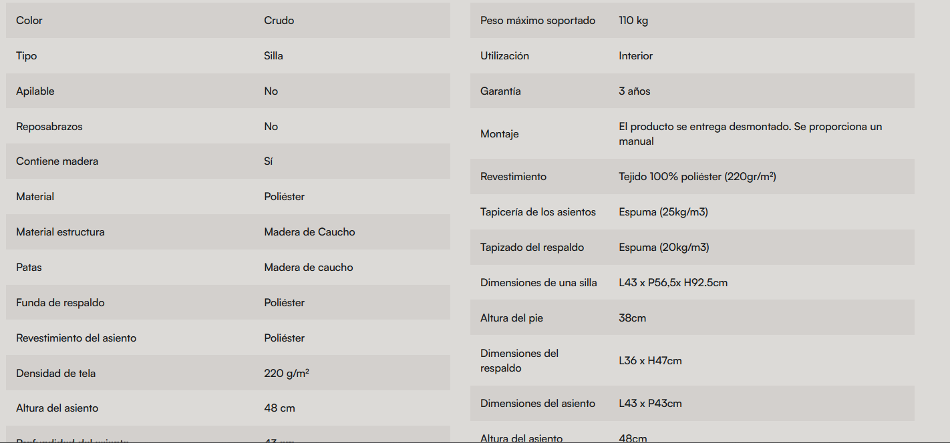This screenshot has width=950, height=443.
Task: Click the '110 kg' weight value
Action: (633, 21)
